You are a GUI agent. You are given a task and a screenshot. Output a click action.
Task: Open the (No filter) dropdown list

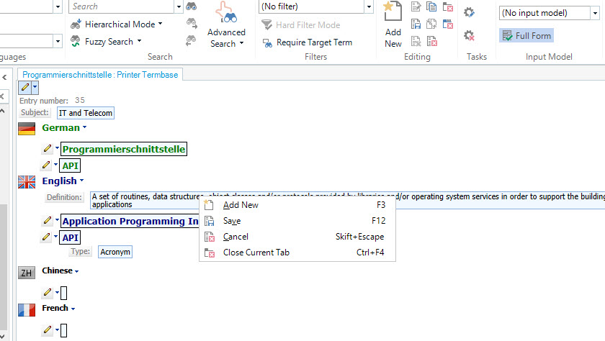pyautogui.click(x=315, y=6)
